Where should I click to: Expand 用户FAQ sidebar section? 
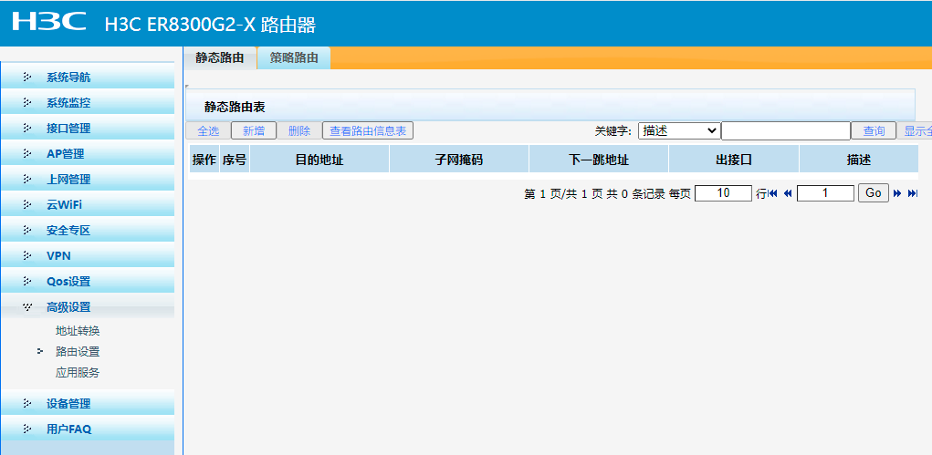pyautogui.click(x=88, y=429)
